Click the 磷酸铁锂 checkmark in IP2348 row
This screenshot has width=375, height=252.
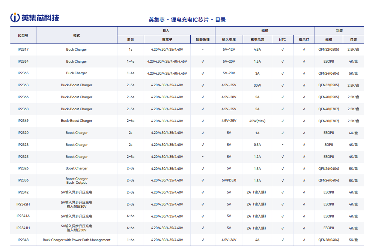(203, 240)
